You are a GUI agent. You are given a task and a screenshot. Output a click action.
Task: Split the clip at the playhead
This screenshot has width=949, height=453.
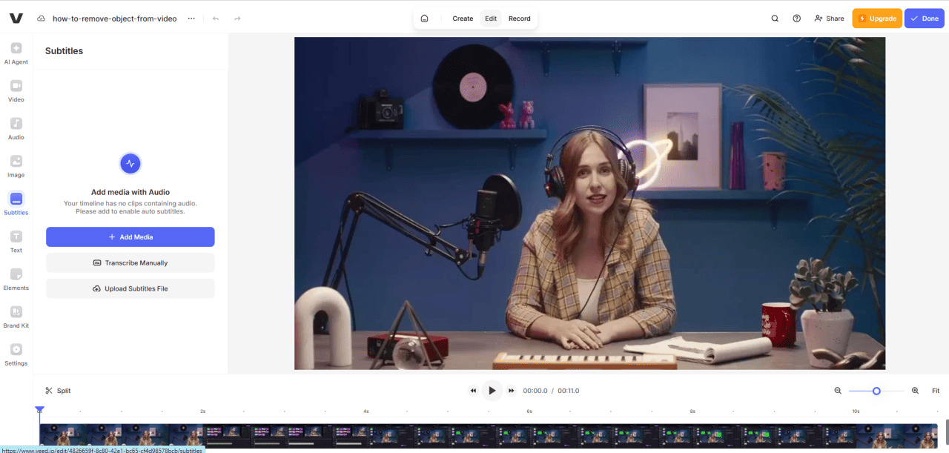coord(58,390)
